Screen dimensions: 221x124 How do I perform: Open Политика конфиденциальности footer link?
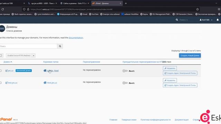pos(155,120)
